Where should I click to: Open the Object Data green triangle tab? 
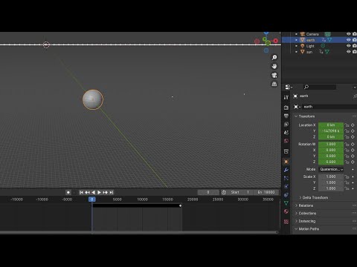pyautogui.click(x=286, y=203)
